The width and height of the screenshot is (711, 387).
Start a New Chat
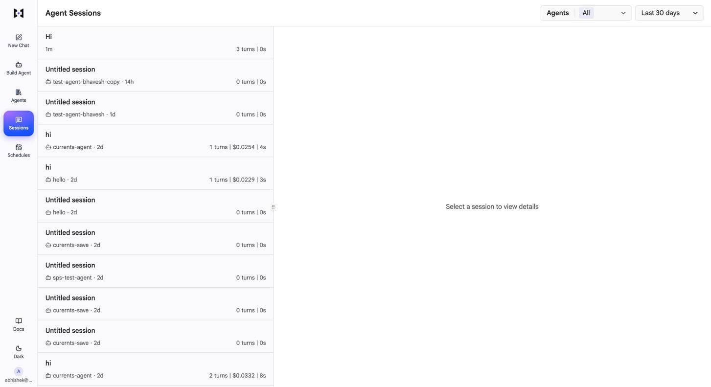(19, 41)
